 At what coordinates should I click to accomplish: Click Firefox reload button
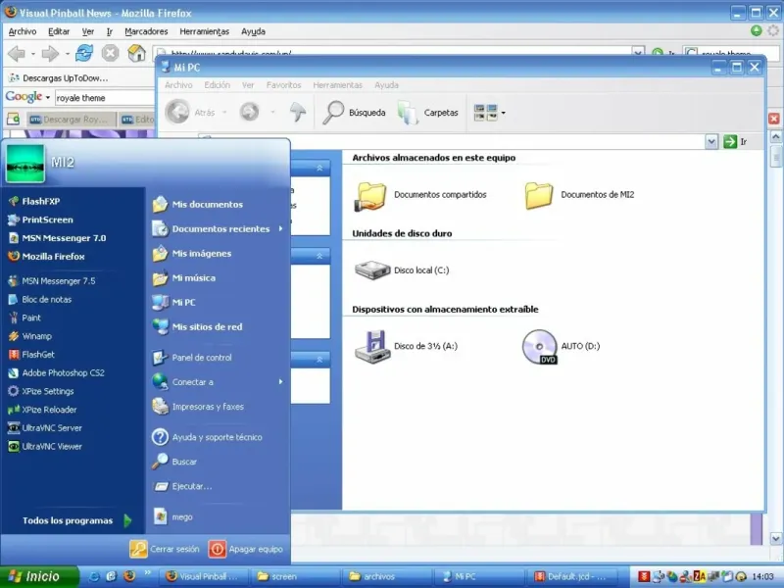click(x=84, y=53)
